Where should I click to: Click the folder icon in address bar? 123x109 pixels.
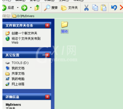(14, 16)
